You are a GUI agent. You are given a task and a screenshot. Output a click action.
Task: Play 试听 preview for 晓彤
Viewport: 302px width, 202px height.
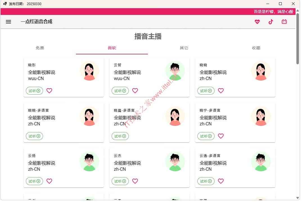pyautogui.click(x=35, y=91)
